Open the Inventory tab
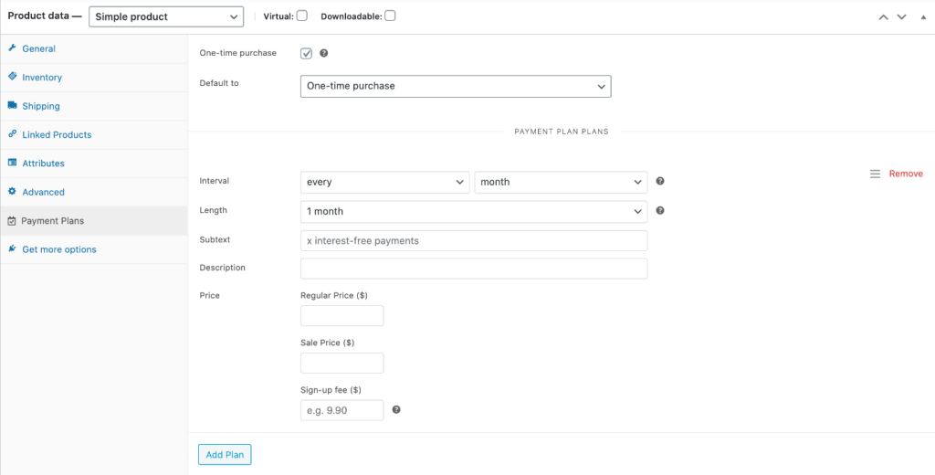This screenshot has width=935, height=475. [x=94, y=78]
